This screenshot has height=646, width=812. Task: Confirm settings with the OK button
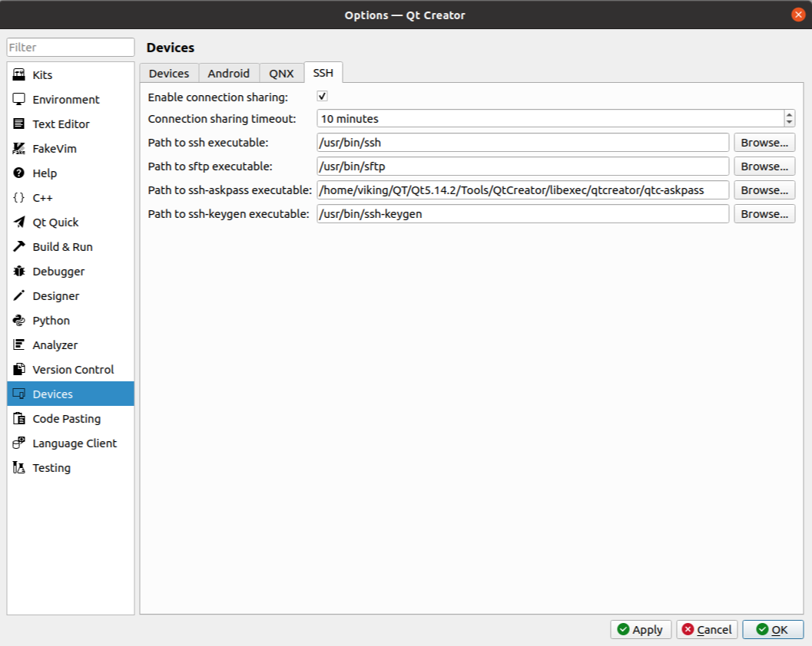click(773, 629)
